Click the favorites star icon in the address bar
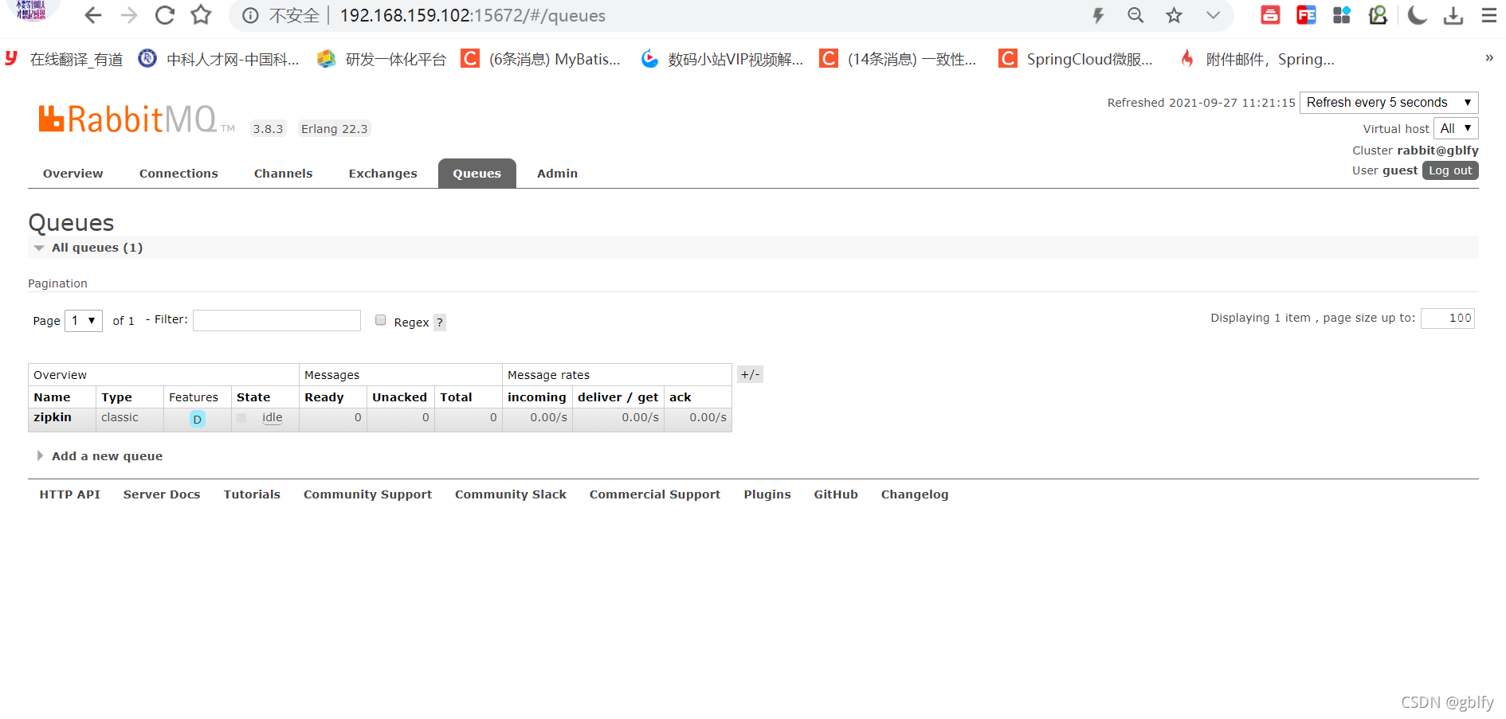 tap(1174, 15)
